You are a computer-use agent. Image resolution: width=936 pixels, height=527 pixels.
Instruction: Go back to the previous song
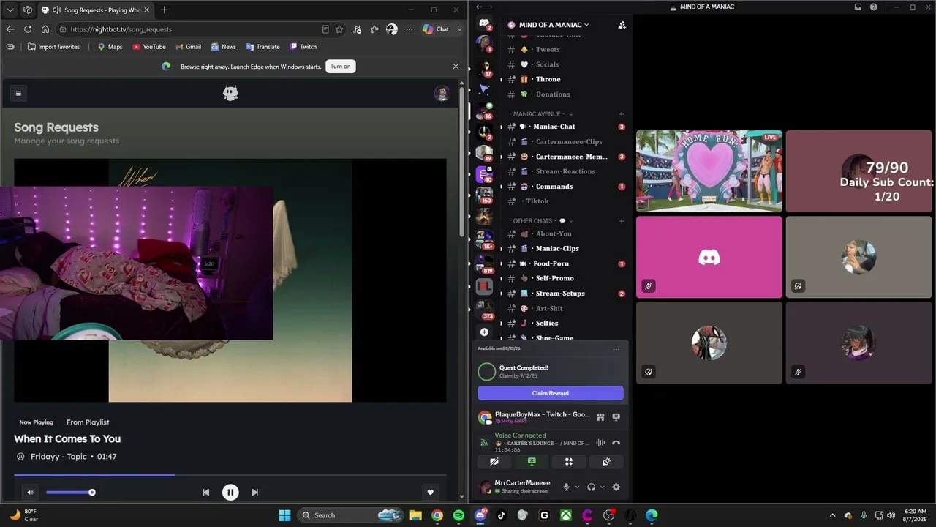tap(206, 492)
